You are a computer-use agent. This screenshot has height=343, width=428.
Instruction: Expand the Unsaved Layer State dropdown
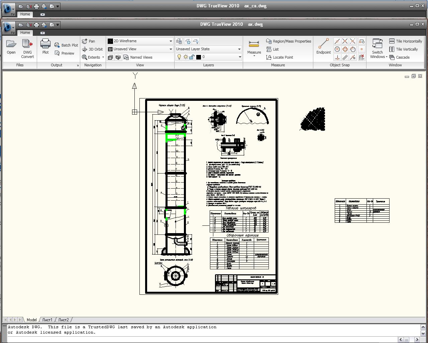[x=239, y=49]
